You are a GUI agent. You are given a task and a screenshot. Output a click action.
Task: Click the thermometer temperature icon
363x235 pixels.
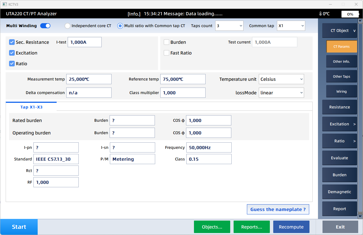coord(321,14)
